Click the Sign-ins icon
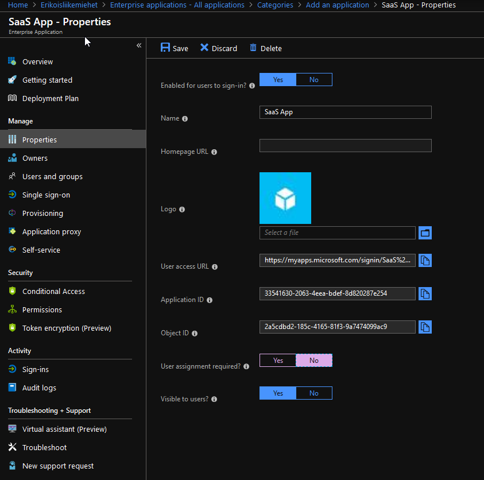Image resolution: width=484 pixels, height=480 pixels. [12, 369]
